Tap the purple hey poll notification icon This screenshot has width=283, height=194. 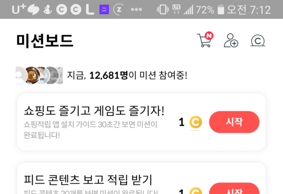[x=104, y=9]
